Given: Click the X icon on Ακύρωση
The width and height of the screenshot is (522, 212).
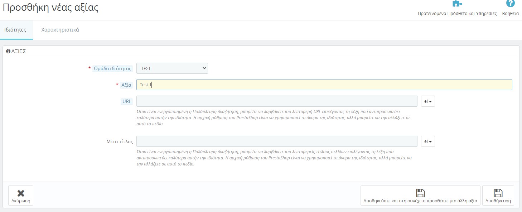Looking at the screenshot, I should [21, 193].
